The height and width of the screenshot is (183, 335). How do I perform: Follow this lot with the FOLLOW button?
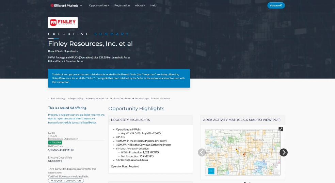[55, 143]
